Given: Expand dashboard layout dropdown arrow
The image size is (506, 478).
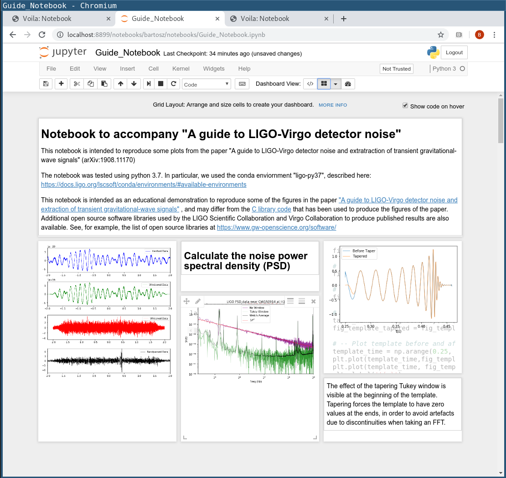Looking at the screenshot, I should (x=336, y=84).
